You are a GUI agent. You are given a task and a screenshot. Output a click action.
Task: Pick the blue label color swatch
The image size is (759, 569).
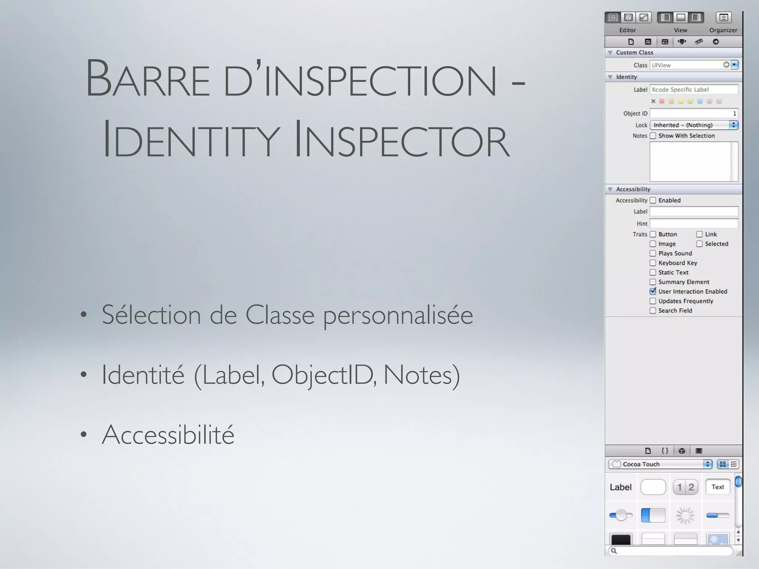click(x=700, y=101)
